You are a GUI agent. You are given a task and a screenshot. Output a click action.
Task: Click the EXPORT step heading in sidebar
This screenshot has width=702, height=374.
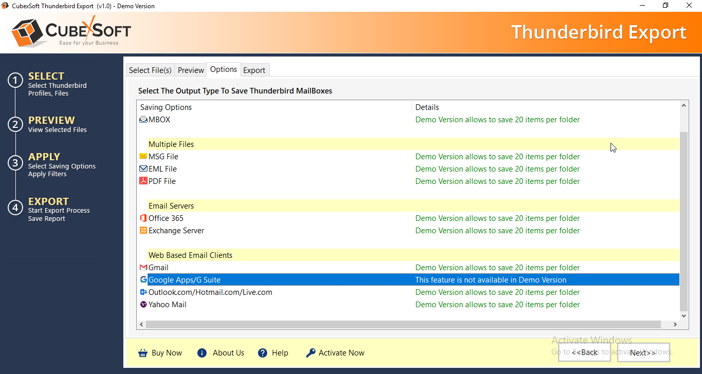(48, 201)
